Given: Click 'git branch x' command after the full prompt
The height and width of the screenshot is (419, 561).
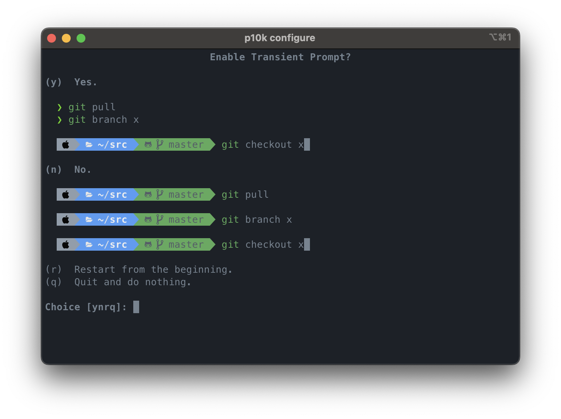Looking at the screenshot, I should [x=257, y=220].
